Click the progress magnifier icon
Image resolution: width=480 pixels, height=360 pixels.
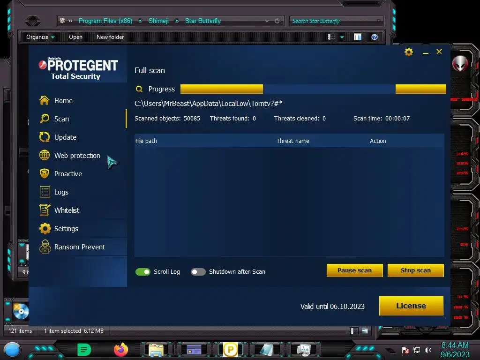(x=139, y=89)
